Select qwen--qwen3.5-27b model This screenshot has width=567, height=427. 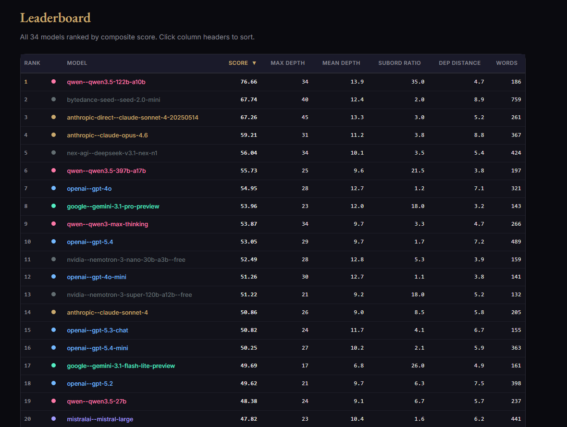[x=97, y=402]
